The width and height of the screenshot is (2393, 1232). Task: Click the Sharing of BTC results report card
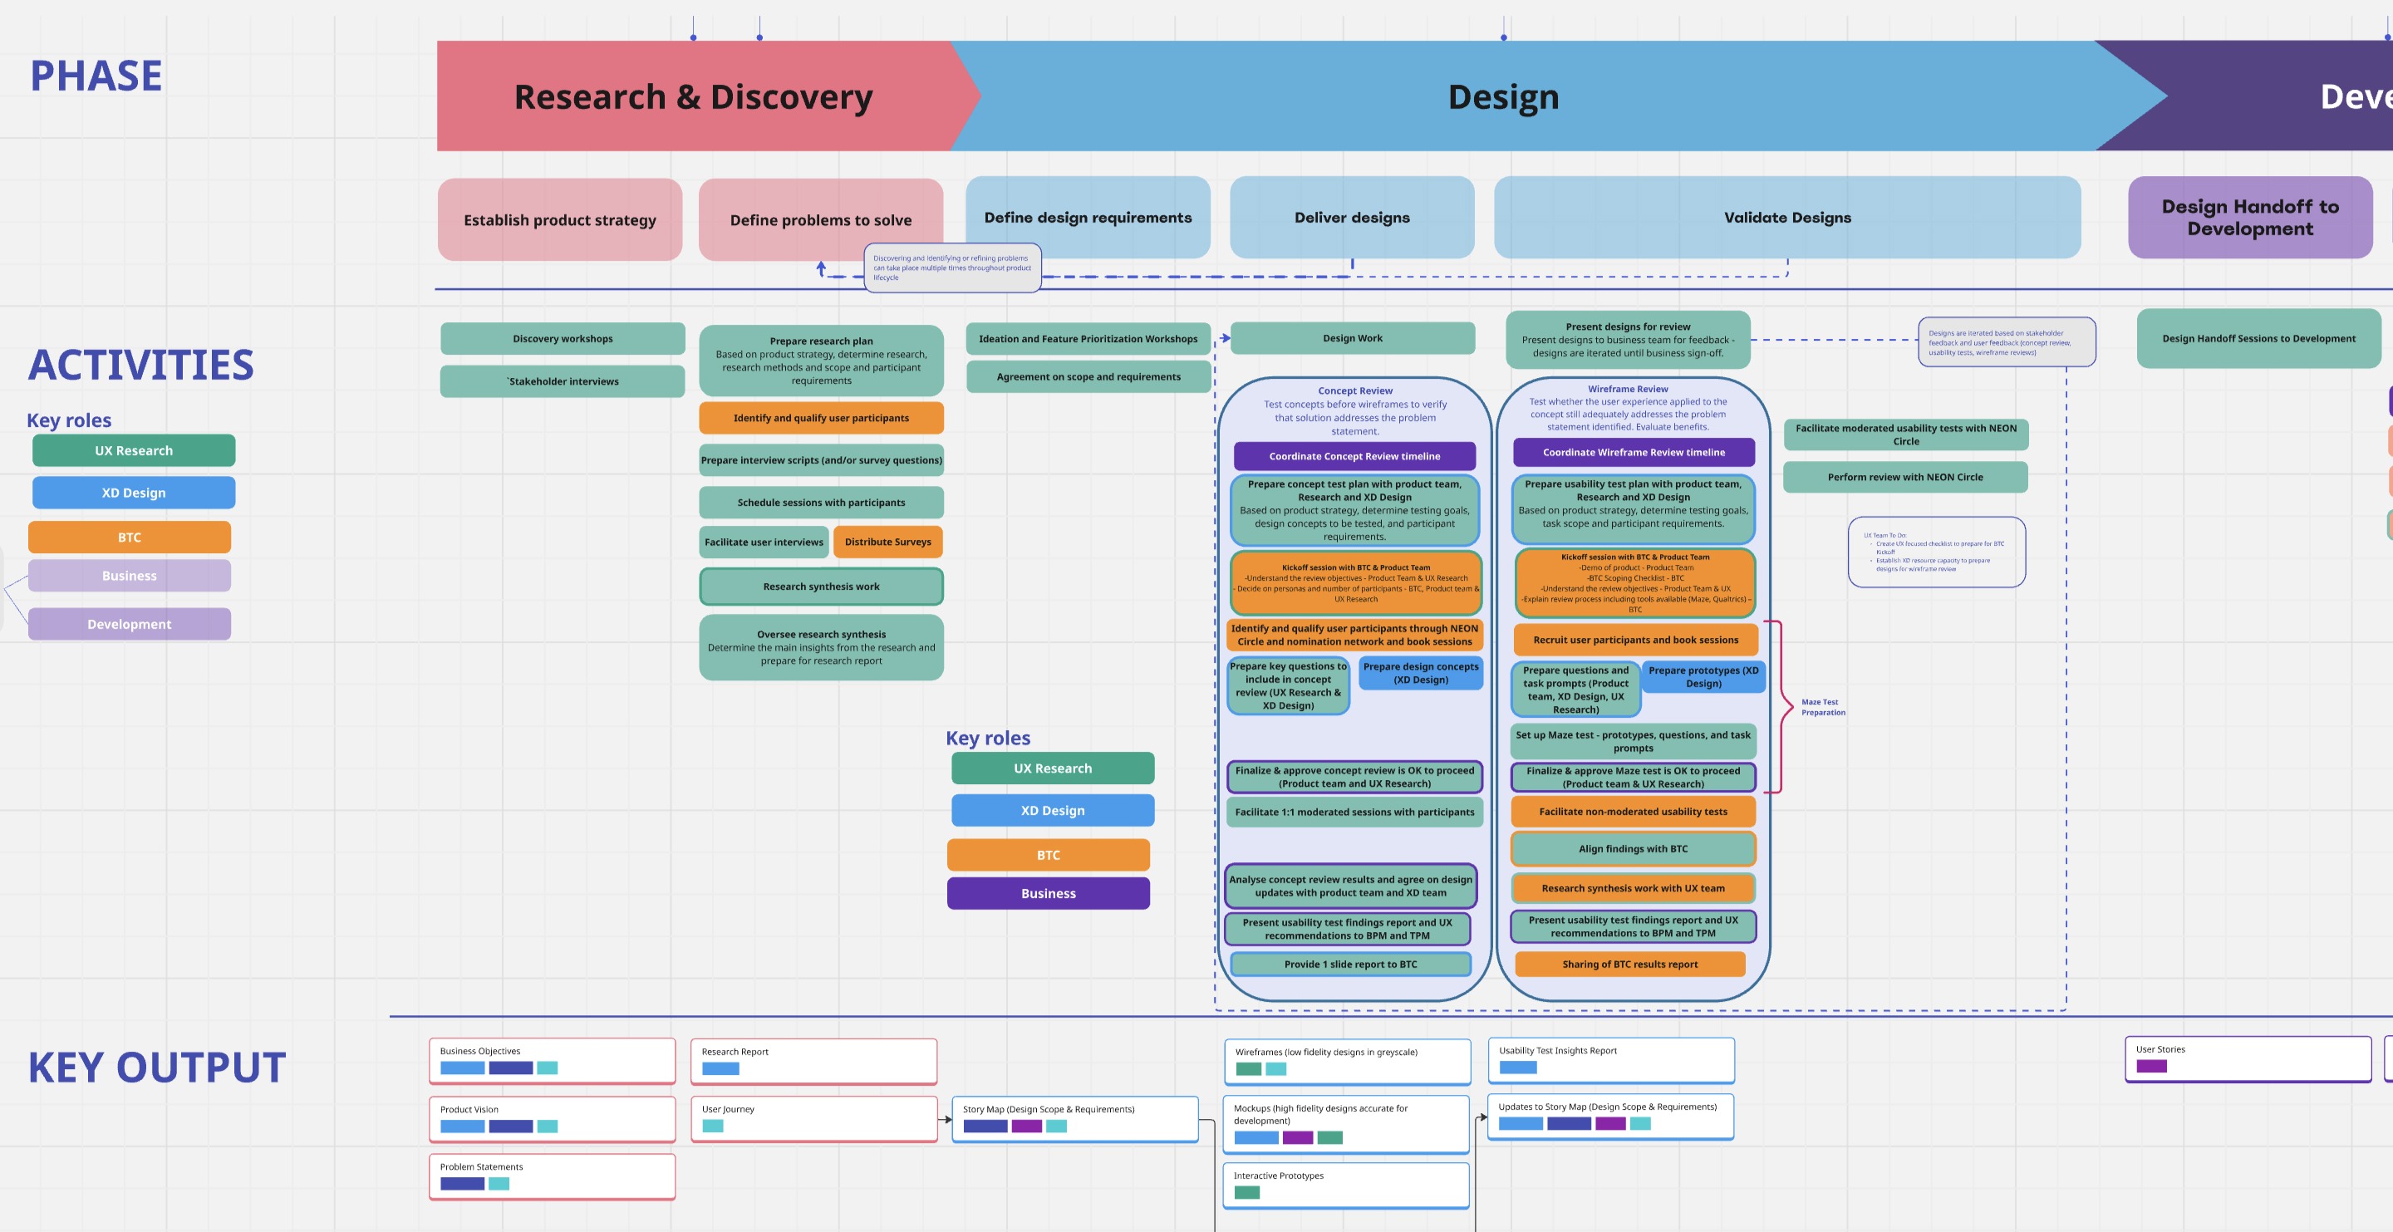(1629, 964)
